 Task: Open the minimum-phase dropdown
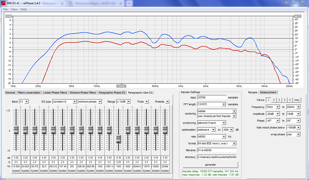(x=100, y=102)
